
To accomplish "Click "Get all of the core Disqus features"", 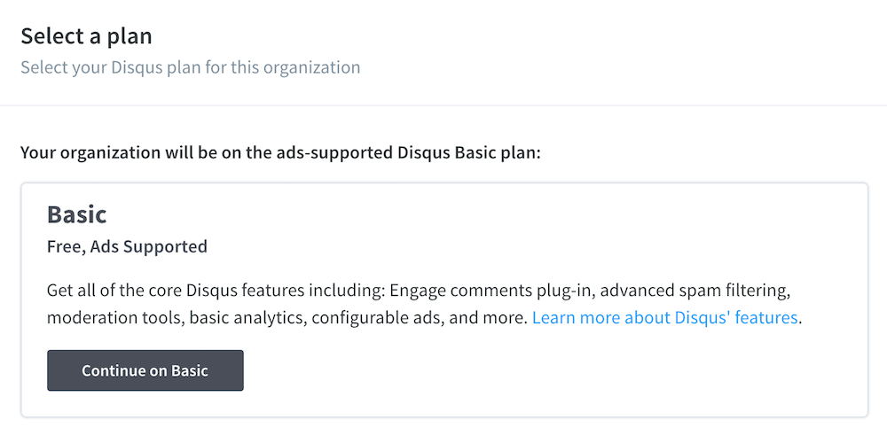I will pos(178,291).
